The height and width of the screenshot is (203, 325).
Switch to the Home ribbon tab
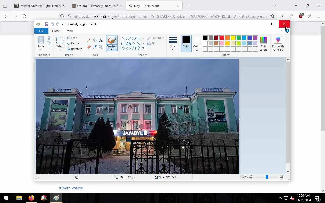point(56,31)
